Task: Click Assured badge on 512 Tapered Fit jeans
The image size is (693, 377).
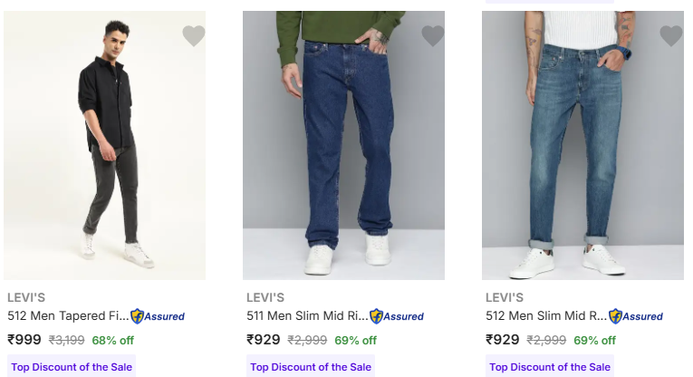Action: point(158,316)
